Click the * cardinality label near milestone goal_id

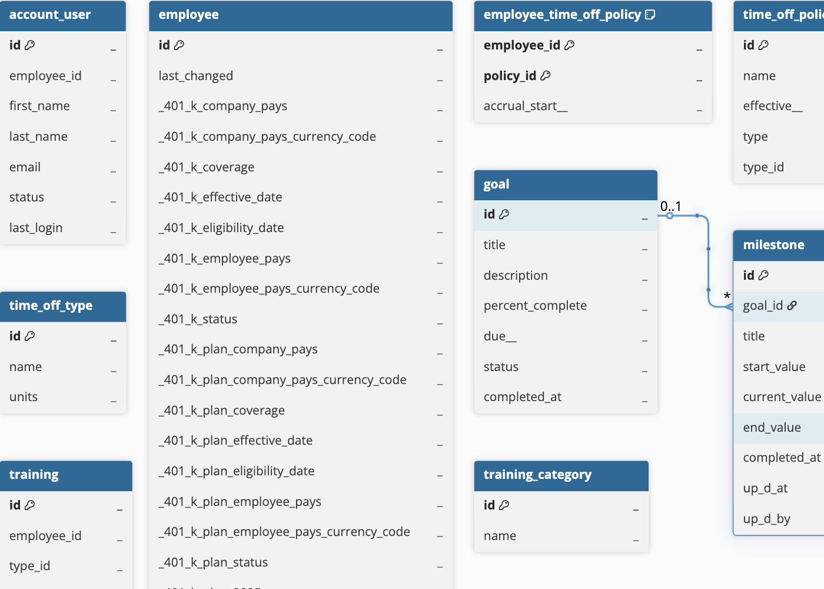(x=727, y=296)
